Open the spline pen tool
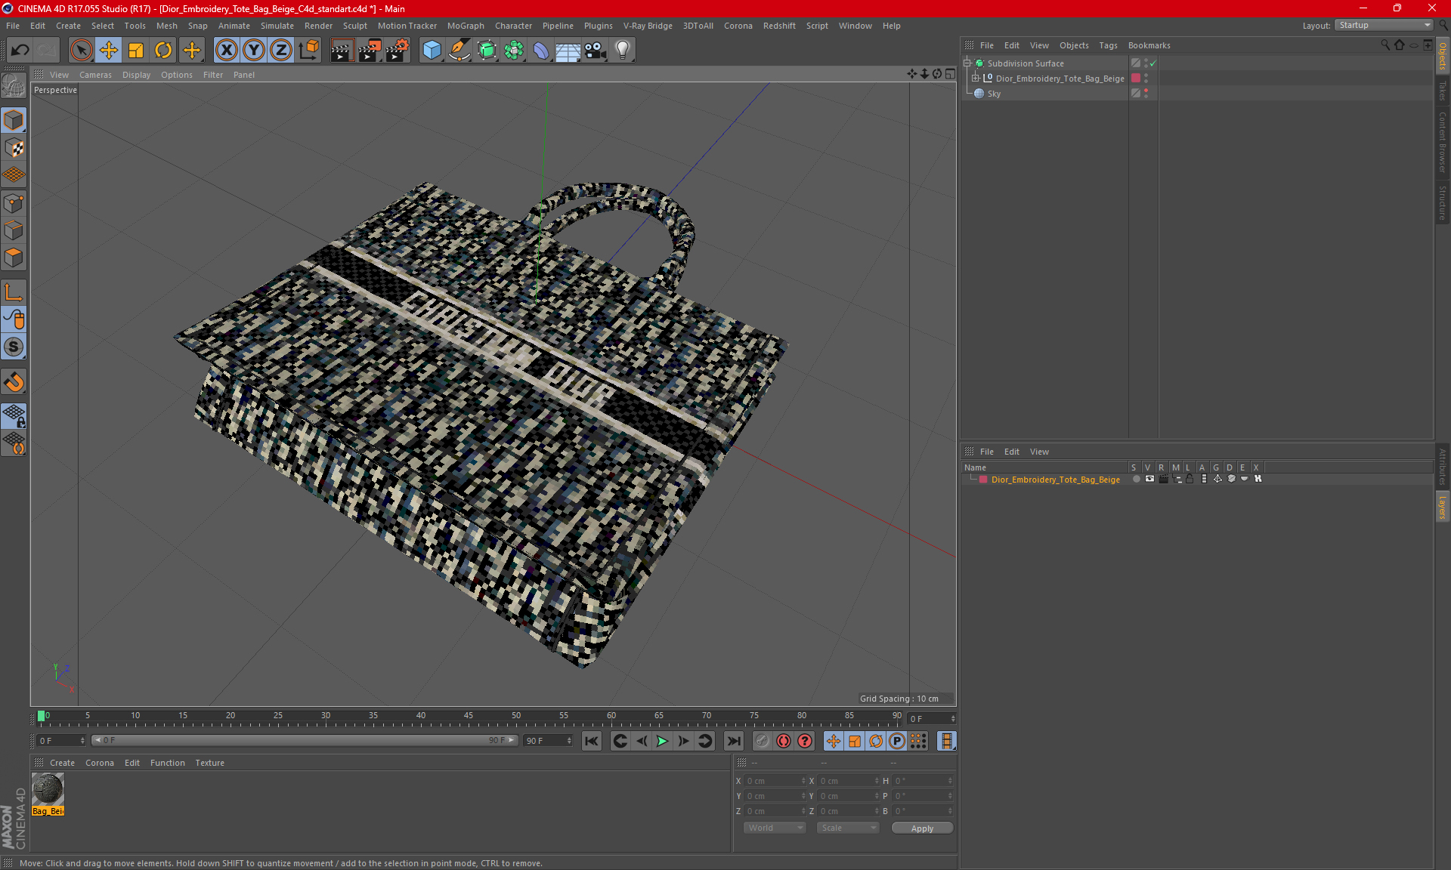 coord(459,51)
